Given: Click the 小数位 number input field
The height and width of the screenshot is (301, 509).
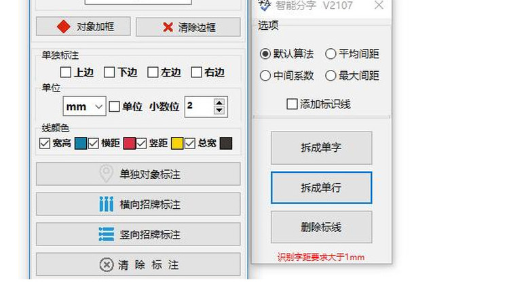Looking at the screenshot, I should tap(200, 106).
